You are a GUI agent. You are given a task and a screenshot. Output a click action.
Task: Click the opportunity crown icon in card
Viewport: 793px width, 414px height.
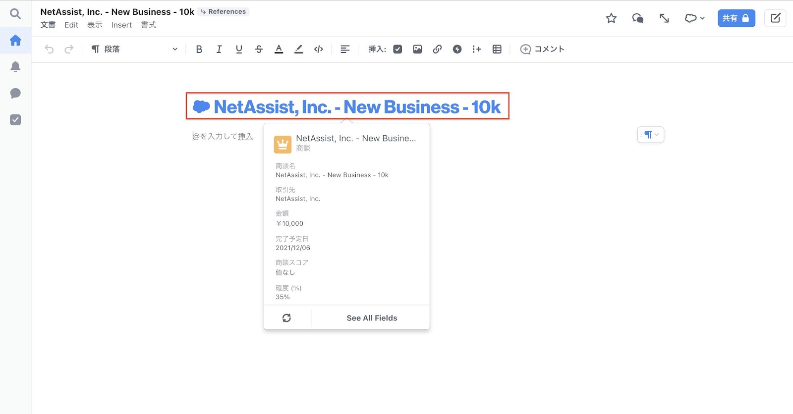point(283,145)
